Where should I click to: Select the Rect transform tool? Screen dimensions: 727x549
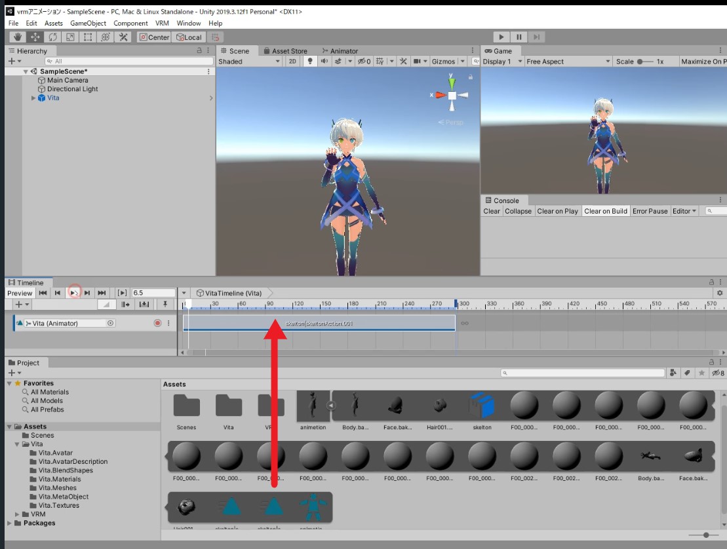click(x=88, y=37)
